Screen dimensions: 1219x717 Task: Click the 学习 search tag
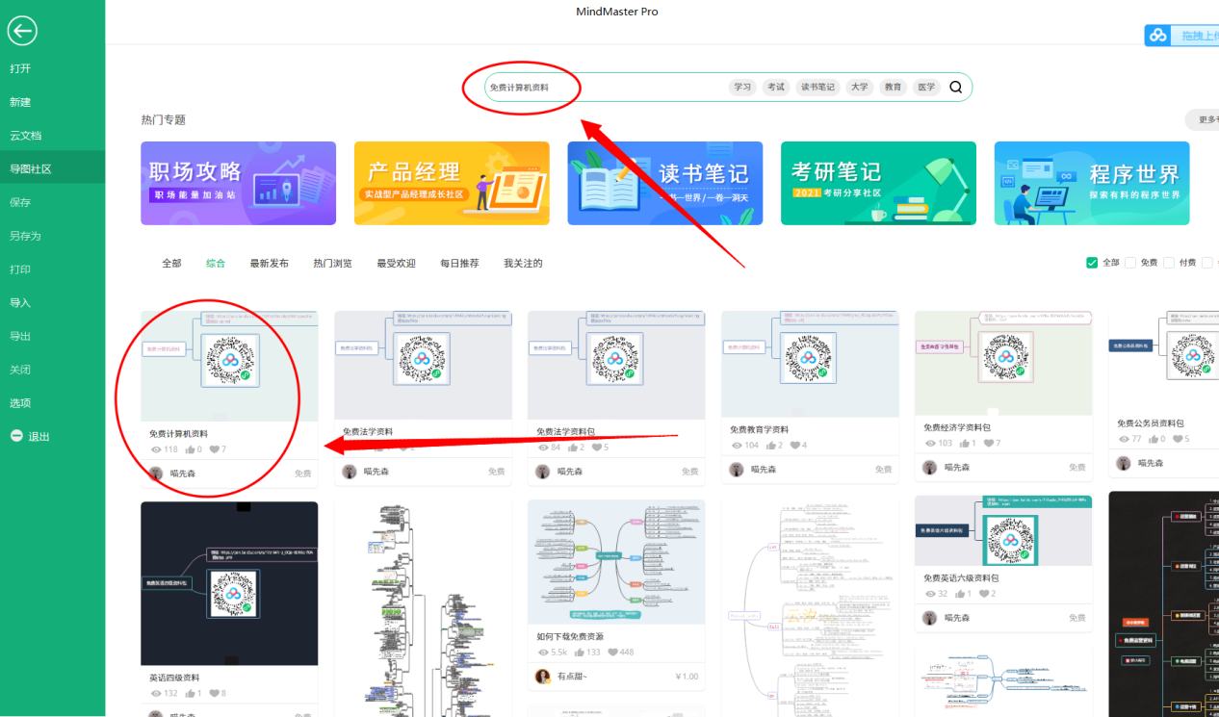[742, 87]
